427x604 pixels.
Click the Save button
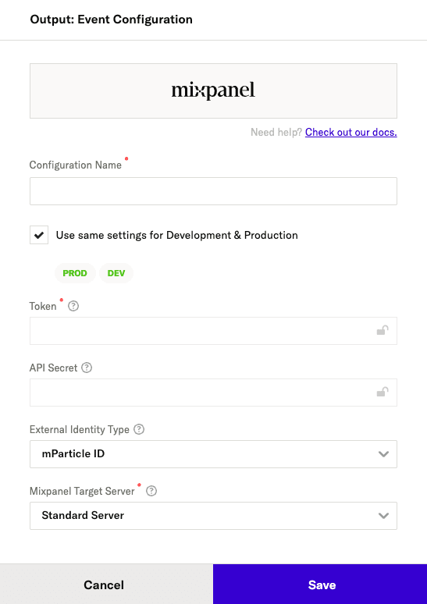pyautogui.click(x=320, y=584)
